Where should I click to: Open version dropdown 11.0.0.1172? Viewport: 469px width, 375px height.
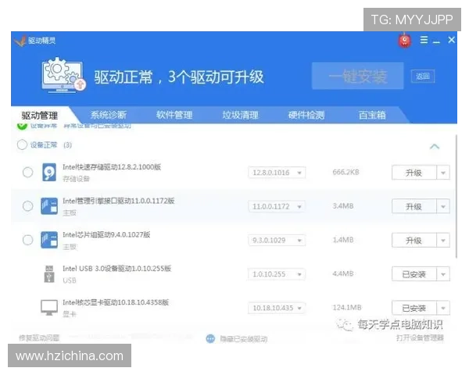point(277,206)
